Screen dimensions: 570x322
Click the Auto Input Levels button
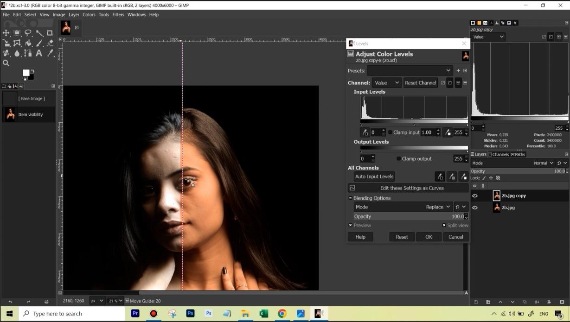pos(374,177)
